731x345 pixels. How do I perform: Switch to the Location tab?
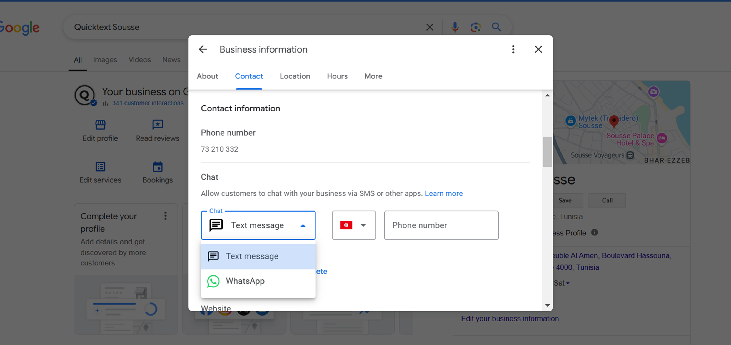(x=295, y=76)
